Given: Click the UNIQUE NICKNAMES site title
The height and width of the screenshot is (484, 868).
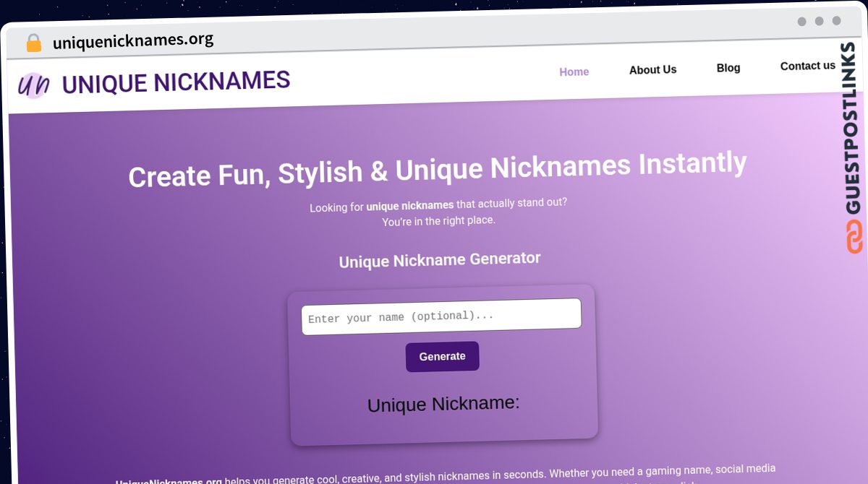Looking at the screenshot, I should (x=176, y=82).
